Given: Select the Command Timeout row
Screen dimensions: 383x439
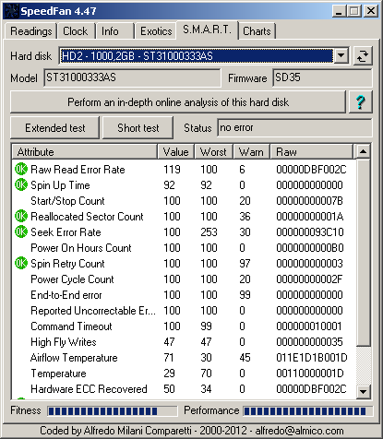Looking at the screenshot, I should (184, 326).
